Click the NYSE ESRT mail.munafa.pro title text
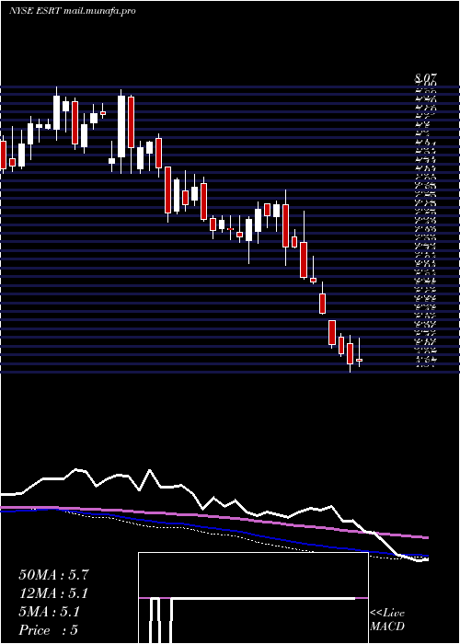This screenshot has width=460, height=644. (73, 11)
